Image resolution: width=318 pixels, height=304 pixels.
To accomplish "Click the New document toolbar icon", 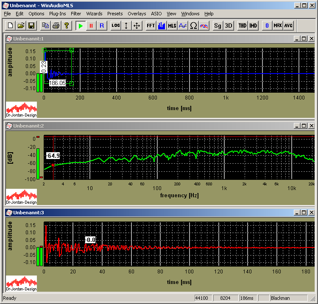I will pyautogui.click(x=11, y=26).
